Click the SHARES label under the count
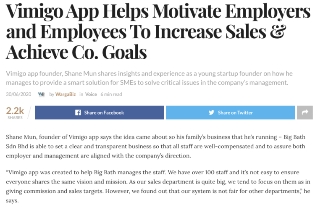The height and width of the screenshot is (210, 315). pyautogui.click(x=15, y=118)
